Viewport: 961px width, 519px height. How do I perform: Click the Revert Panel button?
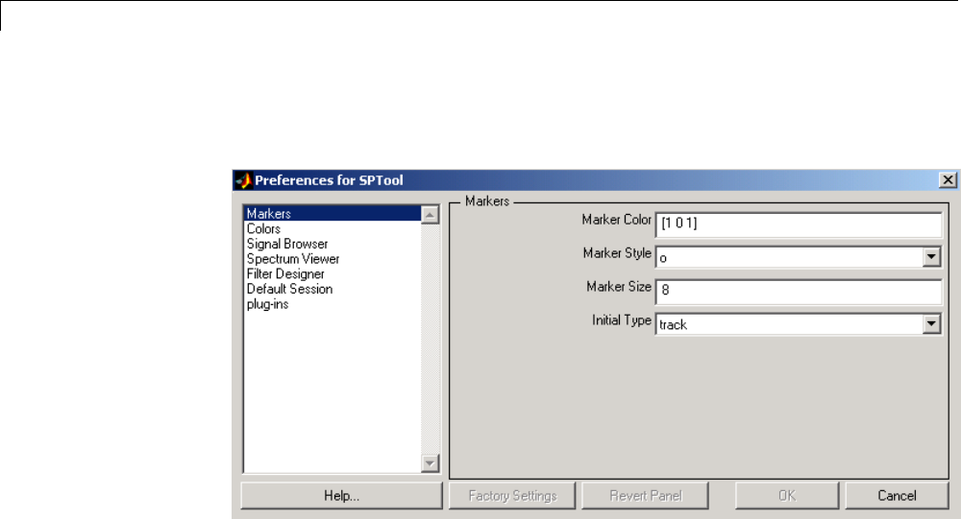point(646,496)
